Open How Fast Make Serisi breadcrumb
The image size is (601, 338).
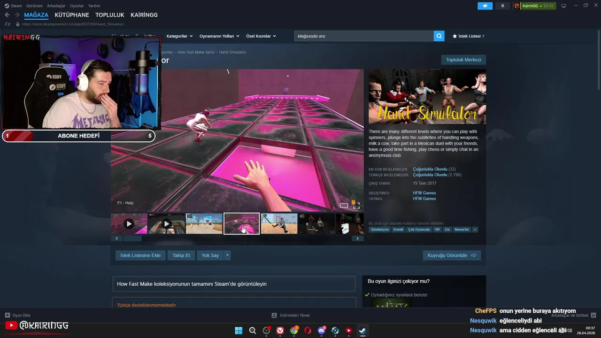[x=196, y=52]
